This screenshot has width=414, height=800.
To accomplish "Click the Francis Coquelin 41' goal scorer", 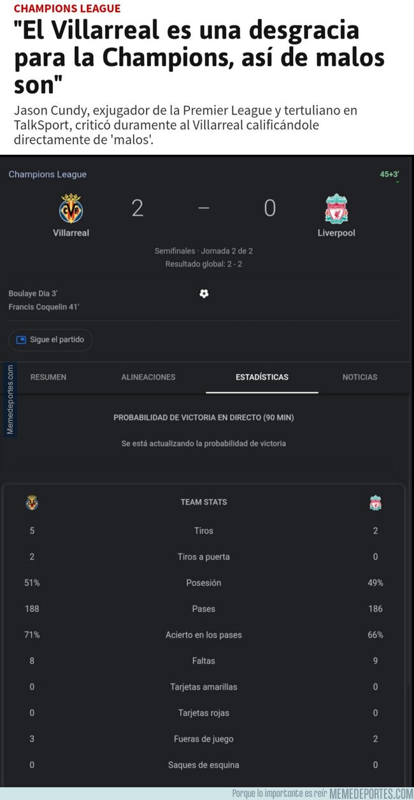I will pos(44,307).
